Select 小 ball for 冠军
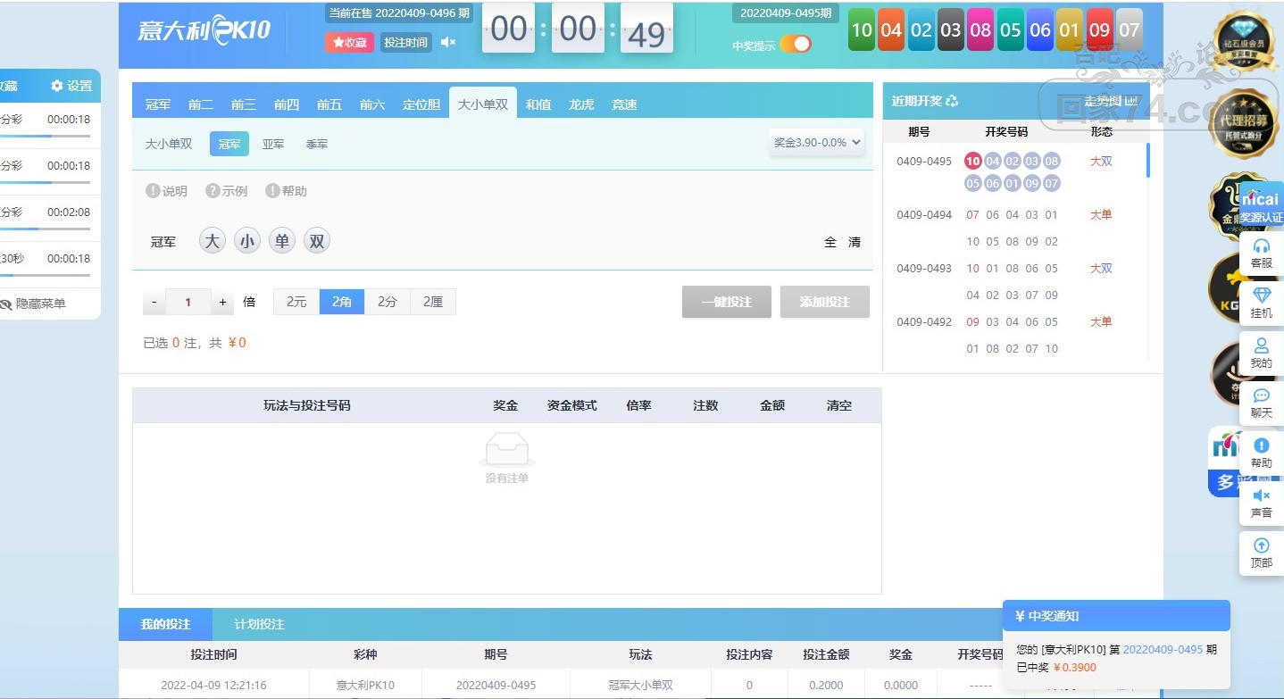The width and height of the screenshot is (1284, 699). coord(247,241)
